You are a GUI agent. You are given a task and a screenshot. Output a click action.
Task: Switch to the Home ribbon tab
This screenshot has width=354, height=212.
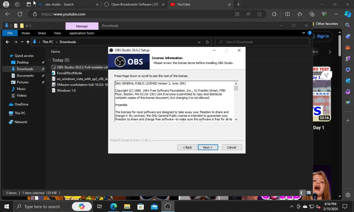coord(26,33)
